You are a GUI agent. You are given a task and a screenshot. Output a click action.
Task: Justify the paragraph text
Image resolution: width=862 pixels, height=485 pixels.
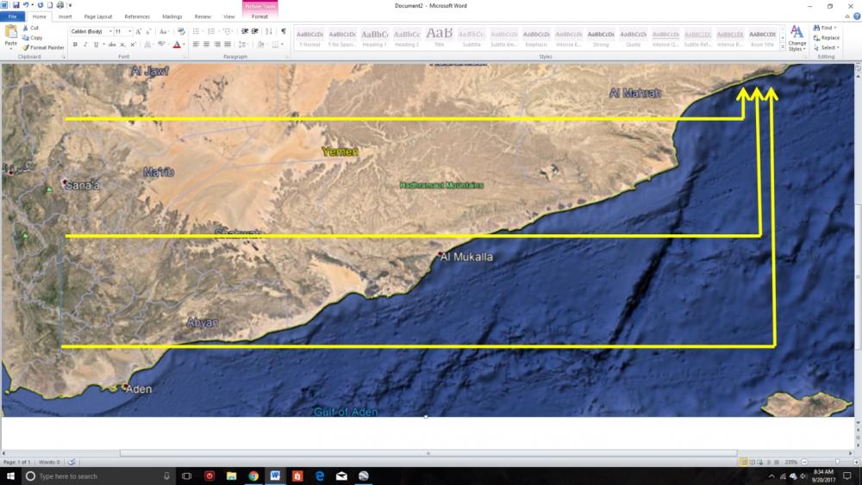coord(228,45)
